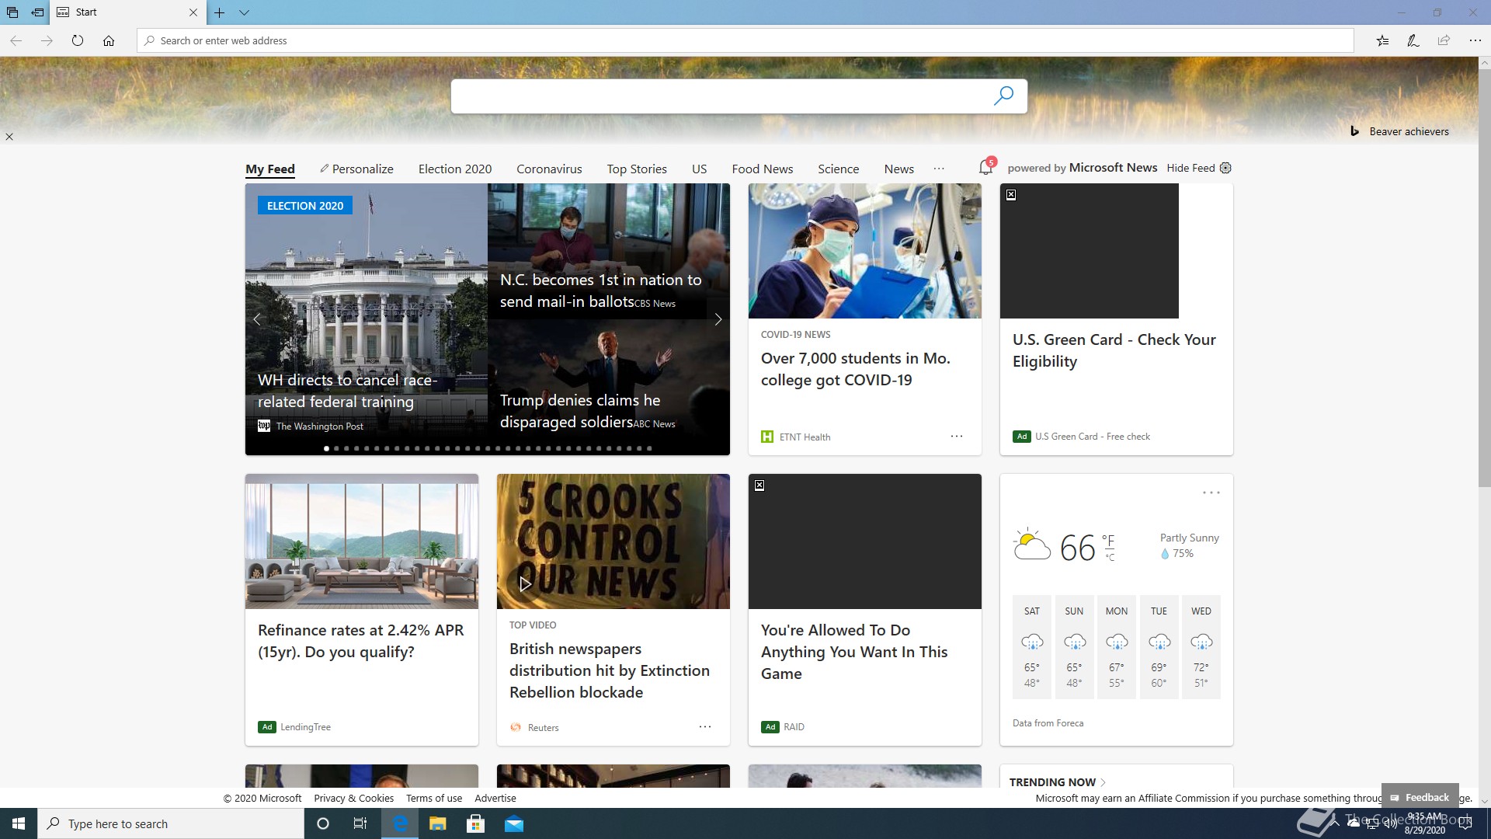The height and width of the screenshot is (839, 1491).
Task: Open Task View in taskbar
Action: pos(360,823)
